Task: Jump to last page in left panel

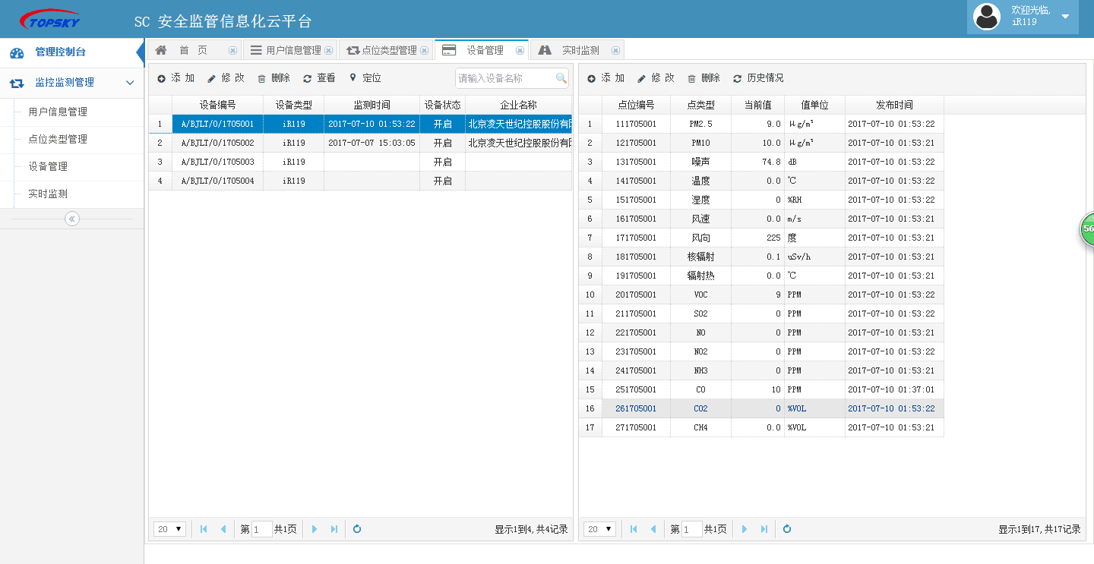Action: tap(334, 529)
